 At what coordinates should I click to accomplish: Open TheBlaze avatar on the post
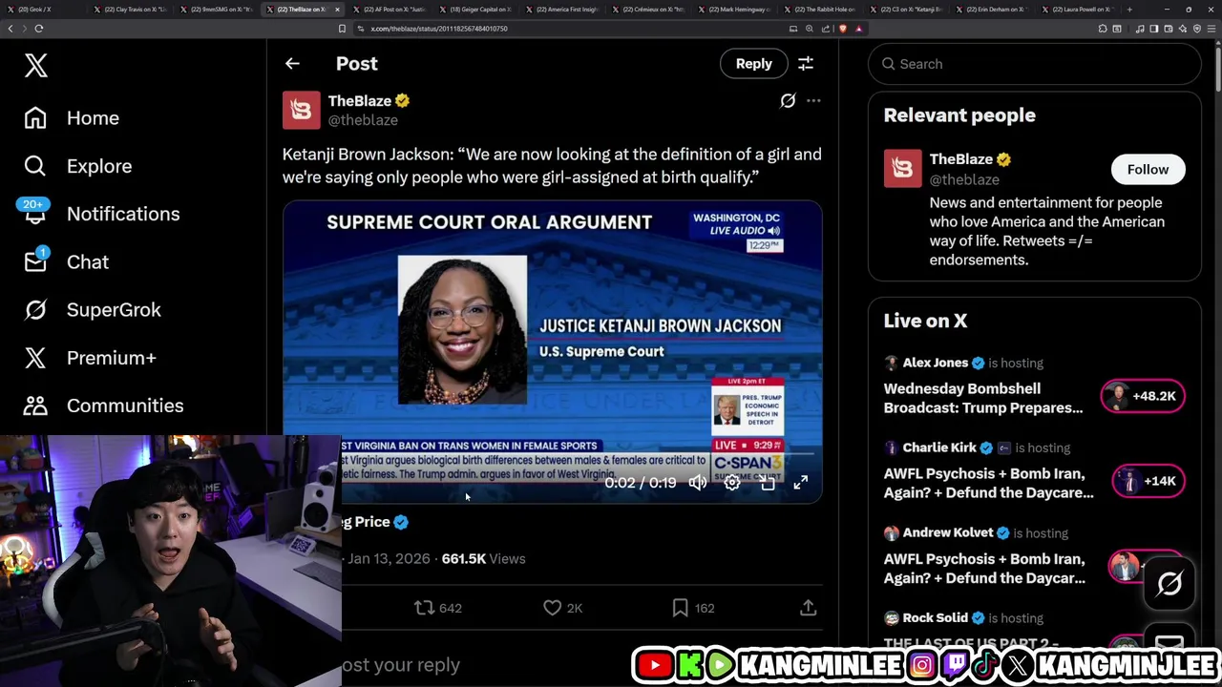pyautogui.click(x=301, y=110)
